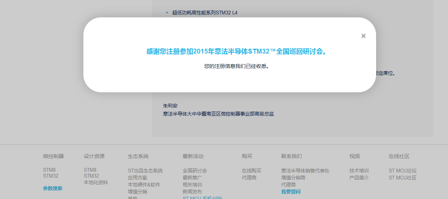Open the ST出品生态系统 link
The width and height of the screenshot is (448, 199).
click(x=145, y=171)
